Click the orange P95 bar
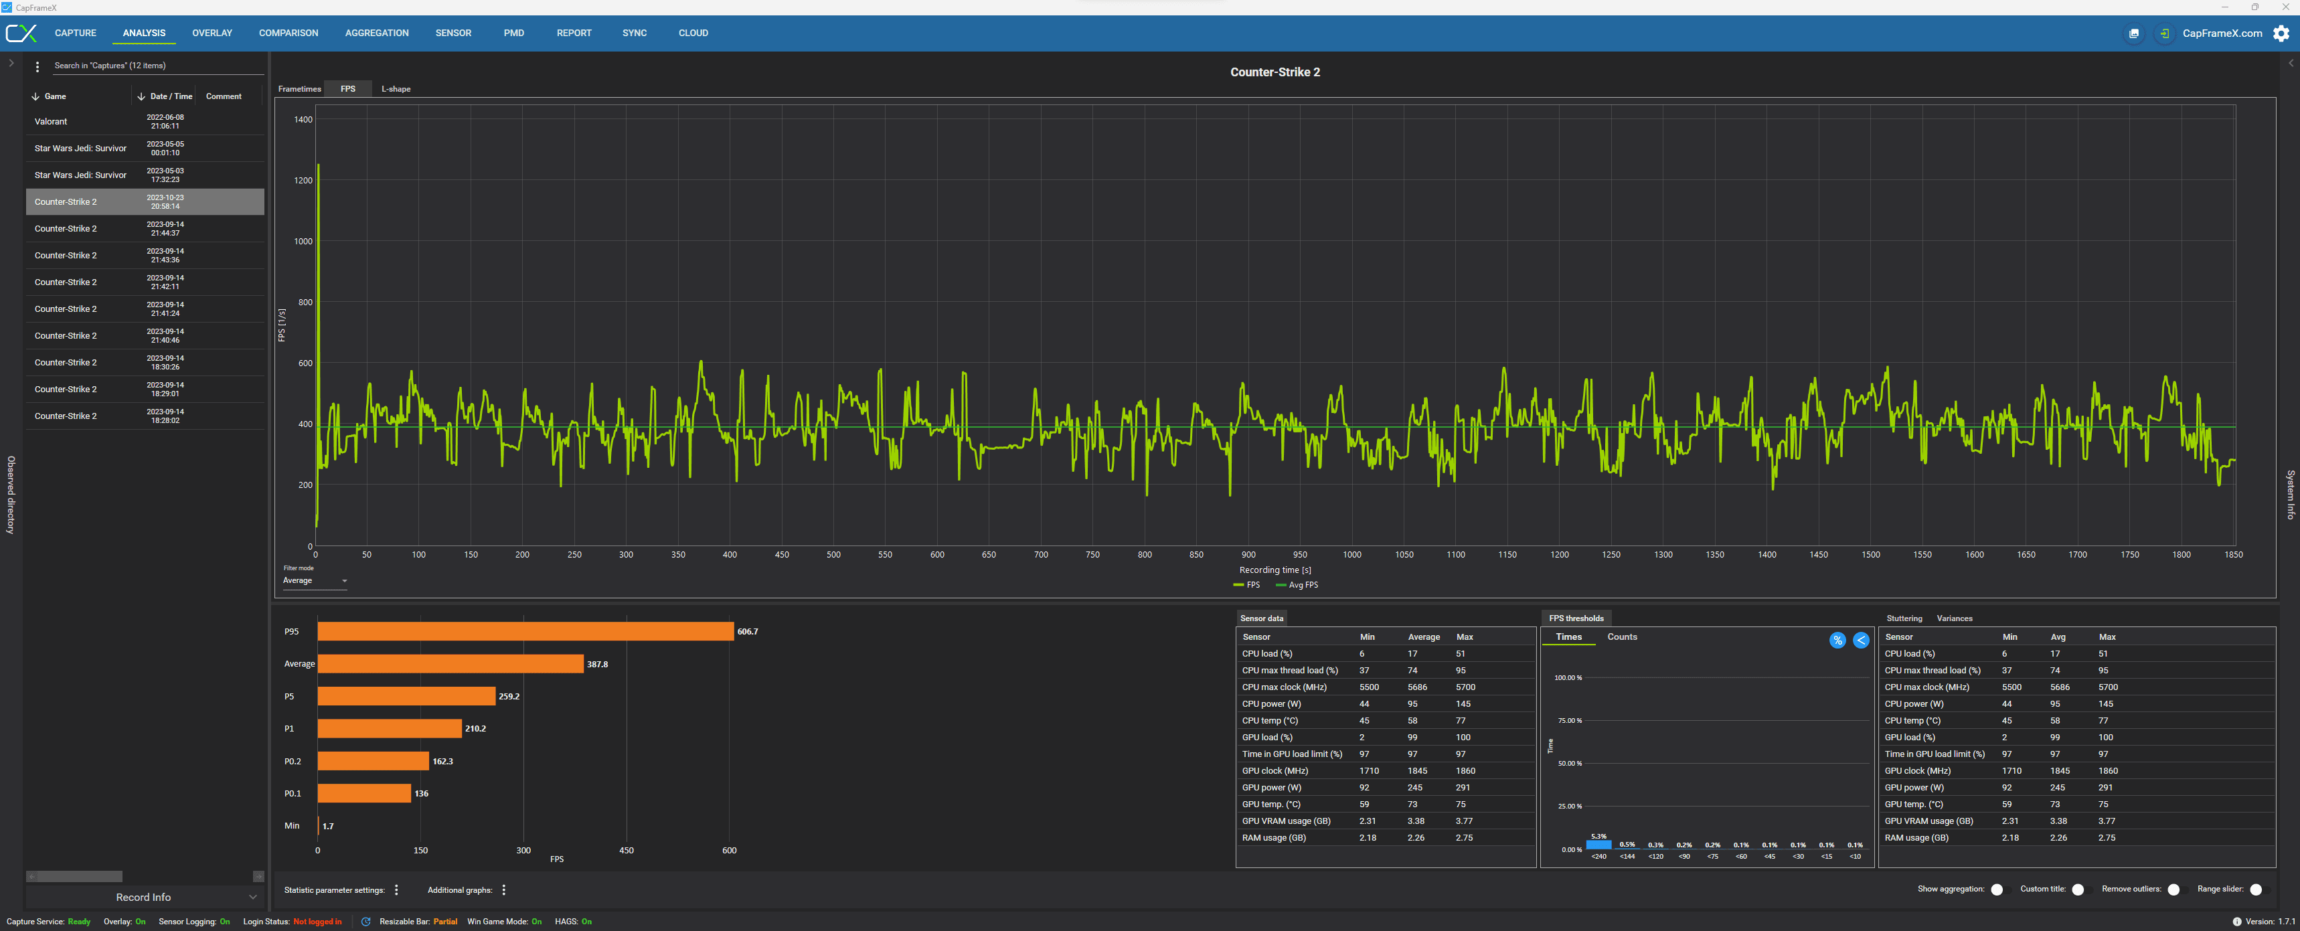This screenshot has width=2300, height=931. (526, 631)
